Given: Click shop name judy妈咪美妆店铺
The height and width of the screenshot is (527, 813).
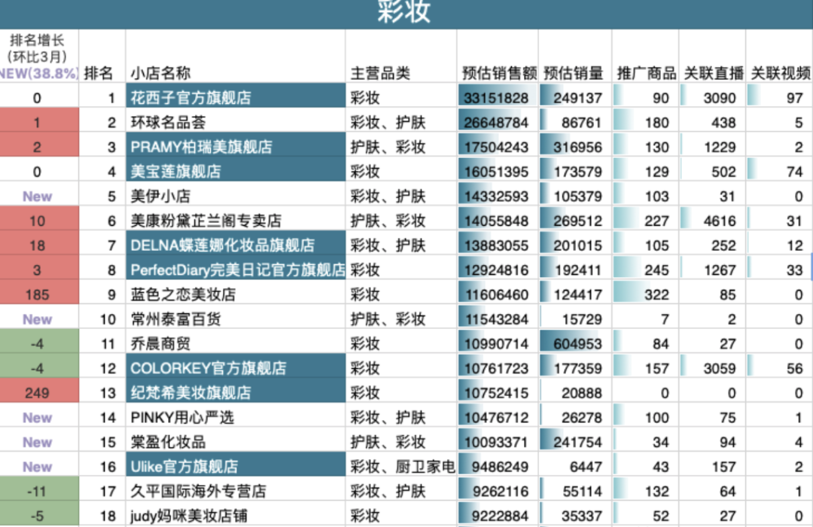Looking at the screenshot, I should coord(189,516).
